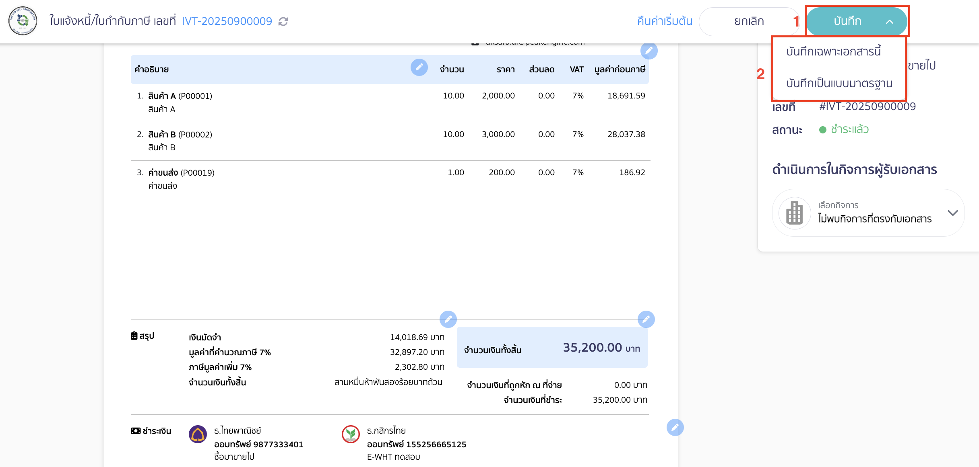Expand the เลือกกิจการ business dropdown
Viewport: 979px width, 467px height.
point(952,213)
